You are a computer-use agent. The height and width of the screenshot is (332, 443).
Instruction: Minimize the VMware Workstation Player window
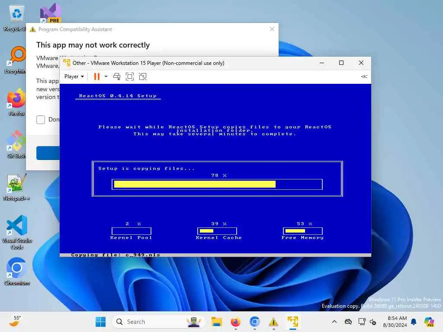click(x=322, y=63)
